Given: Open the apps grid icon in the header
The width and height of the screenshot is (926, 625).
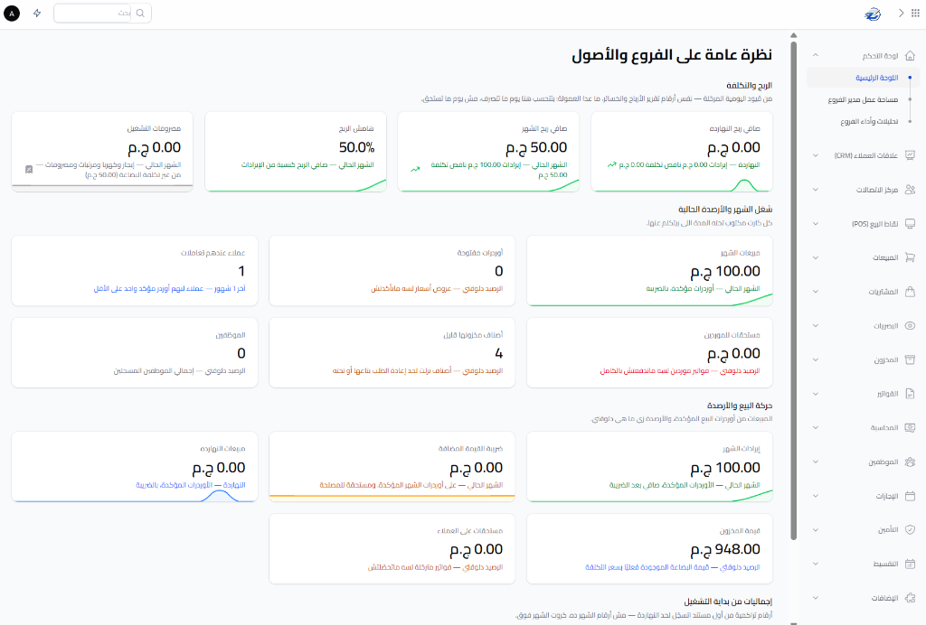Looking at the screenshot, I should point(915,13).
